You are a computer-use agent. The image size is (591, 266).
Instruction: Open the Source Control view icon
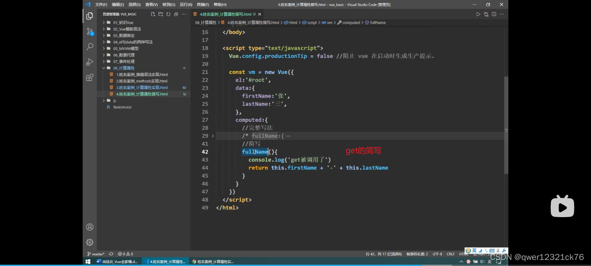90,31
